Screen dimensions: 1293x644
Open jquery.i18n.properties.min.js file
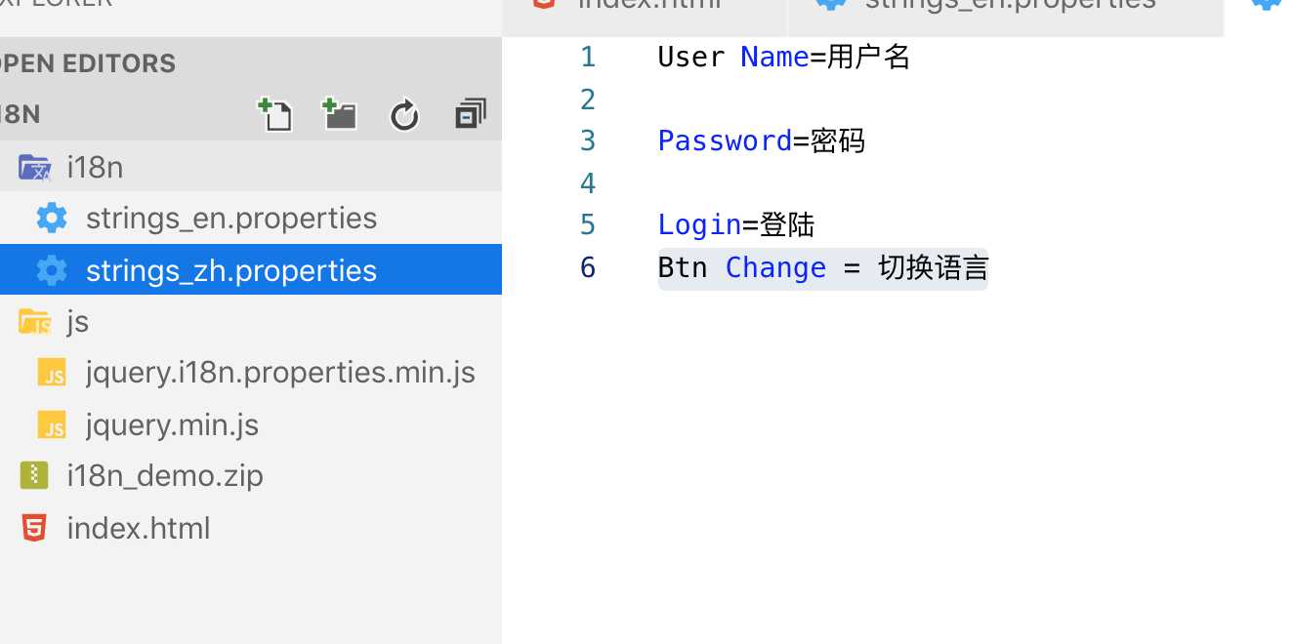point(279,372)
